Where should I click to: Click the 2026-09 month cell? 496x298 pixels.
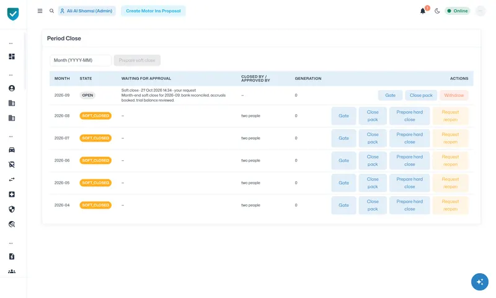(61, 96)
